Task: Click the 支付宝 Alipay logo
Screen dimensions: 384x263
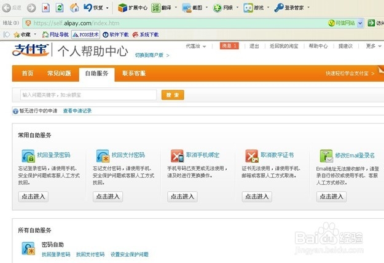Action: 31,50
